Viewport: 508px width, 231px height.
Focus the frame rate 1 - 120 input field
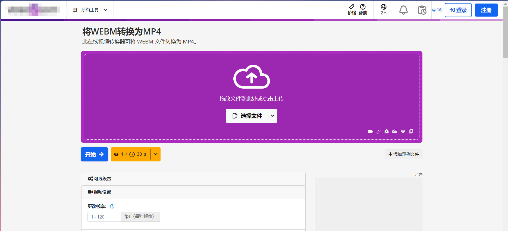click(x=104, y=217)
